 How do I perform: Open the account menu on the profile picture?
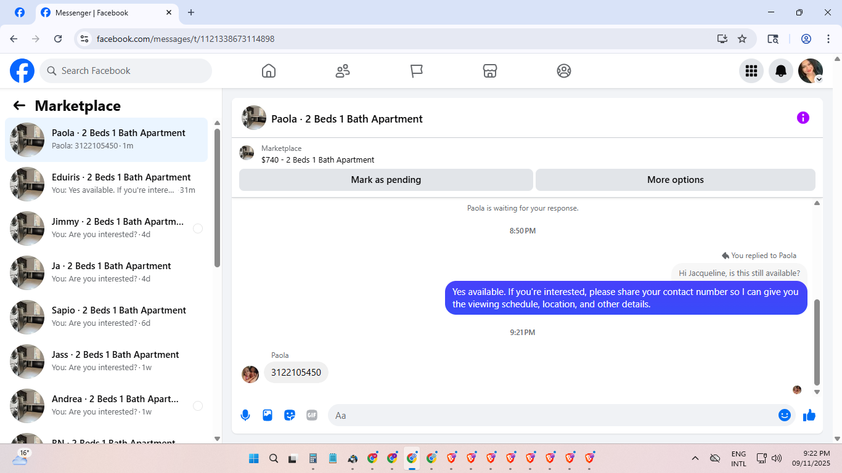[811, 71]
